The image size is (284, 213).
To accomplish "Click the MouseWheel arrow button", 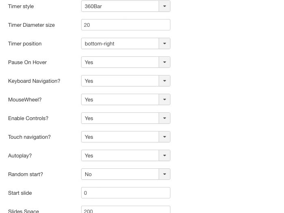I will [x=164, y=99].
